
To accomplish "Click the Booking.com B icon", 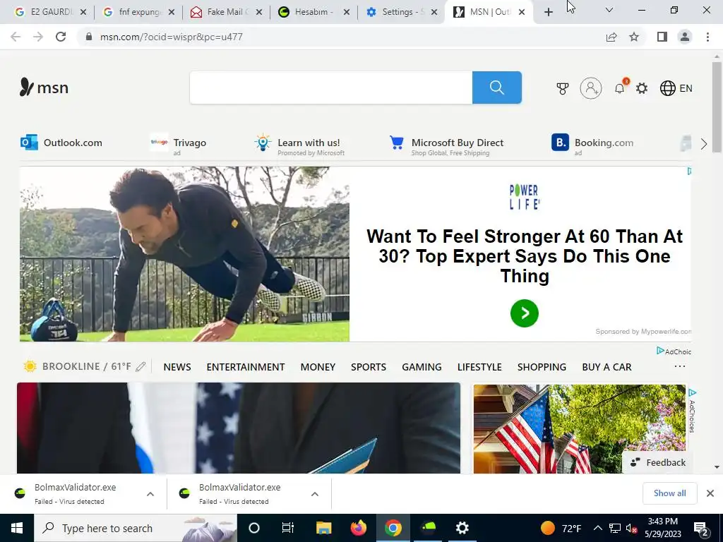I will point(560,143).
